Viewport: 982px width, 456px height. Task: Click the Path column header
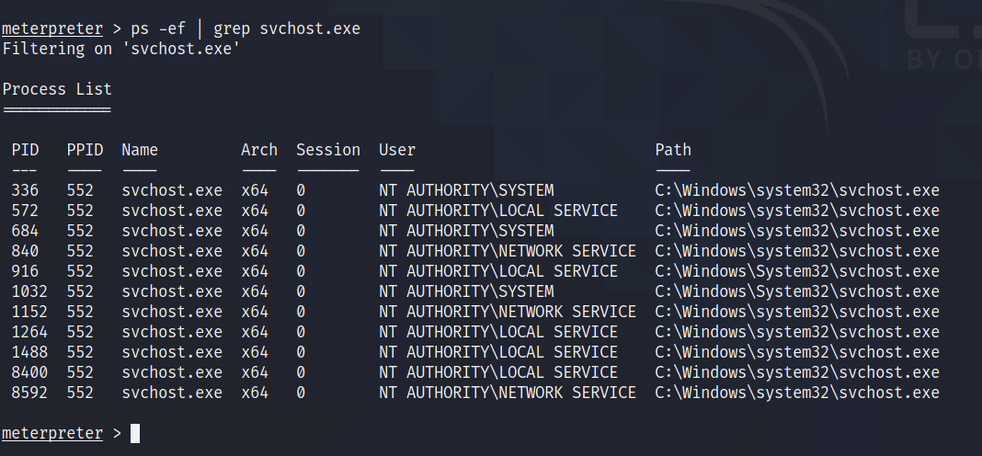click(673, 151)
